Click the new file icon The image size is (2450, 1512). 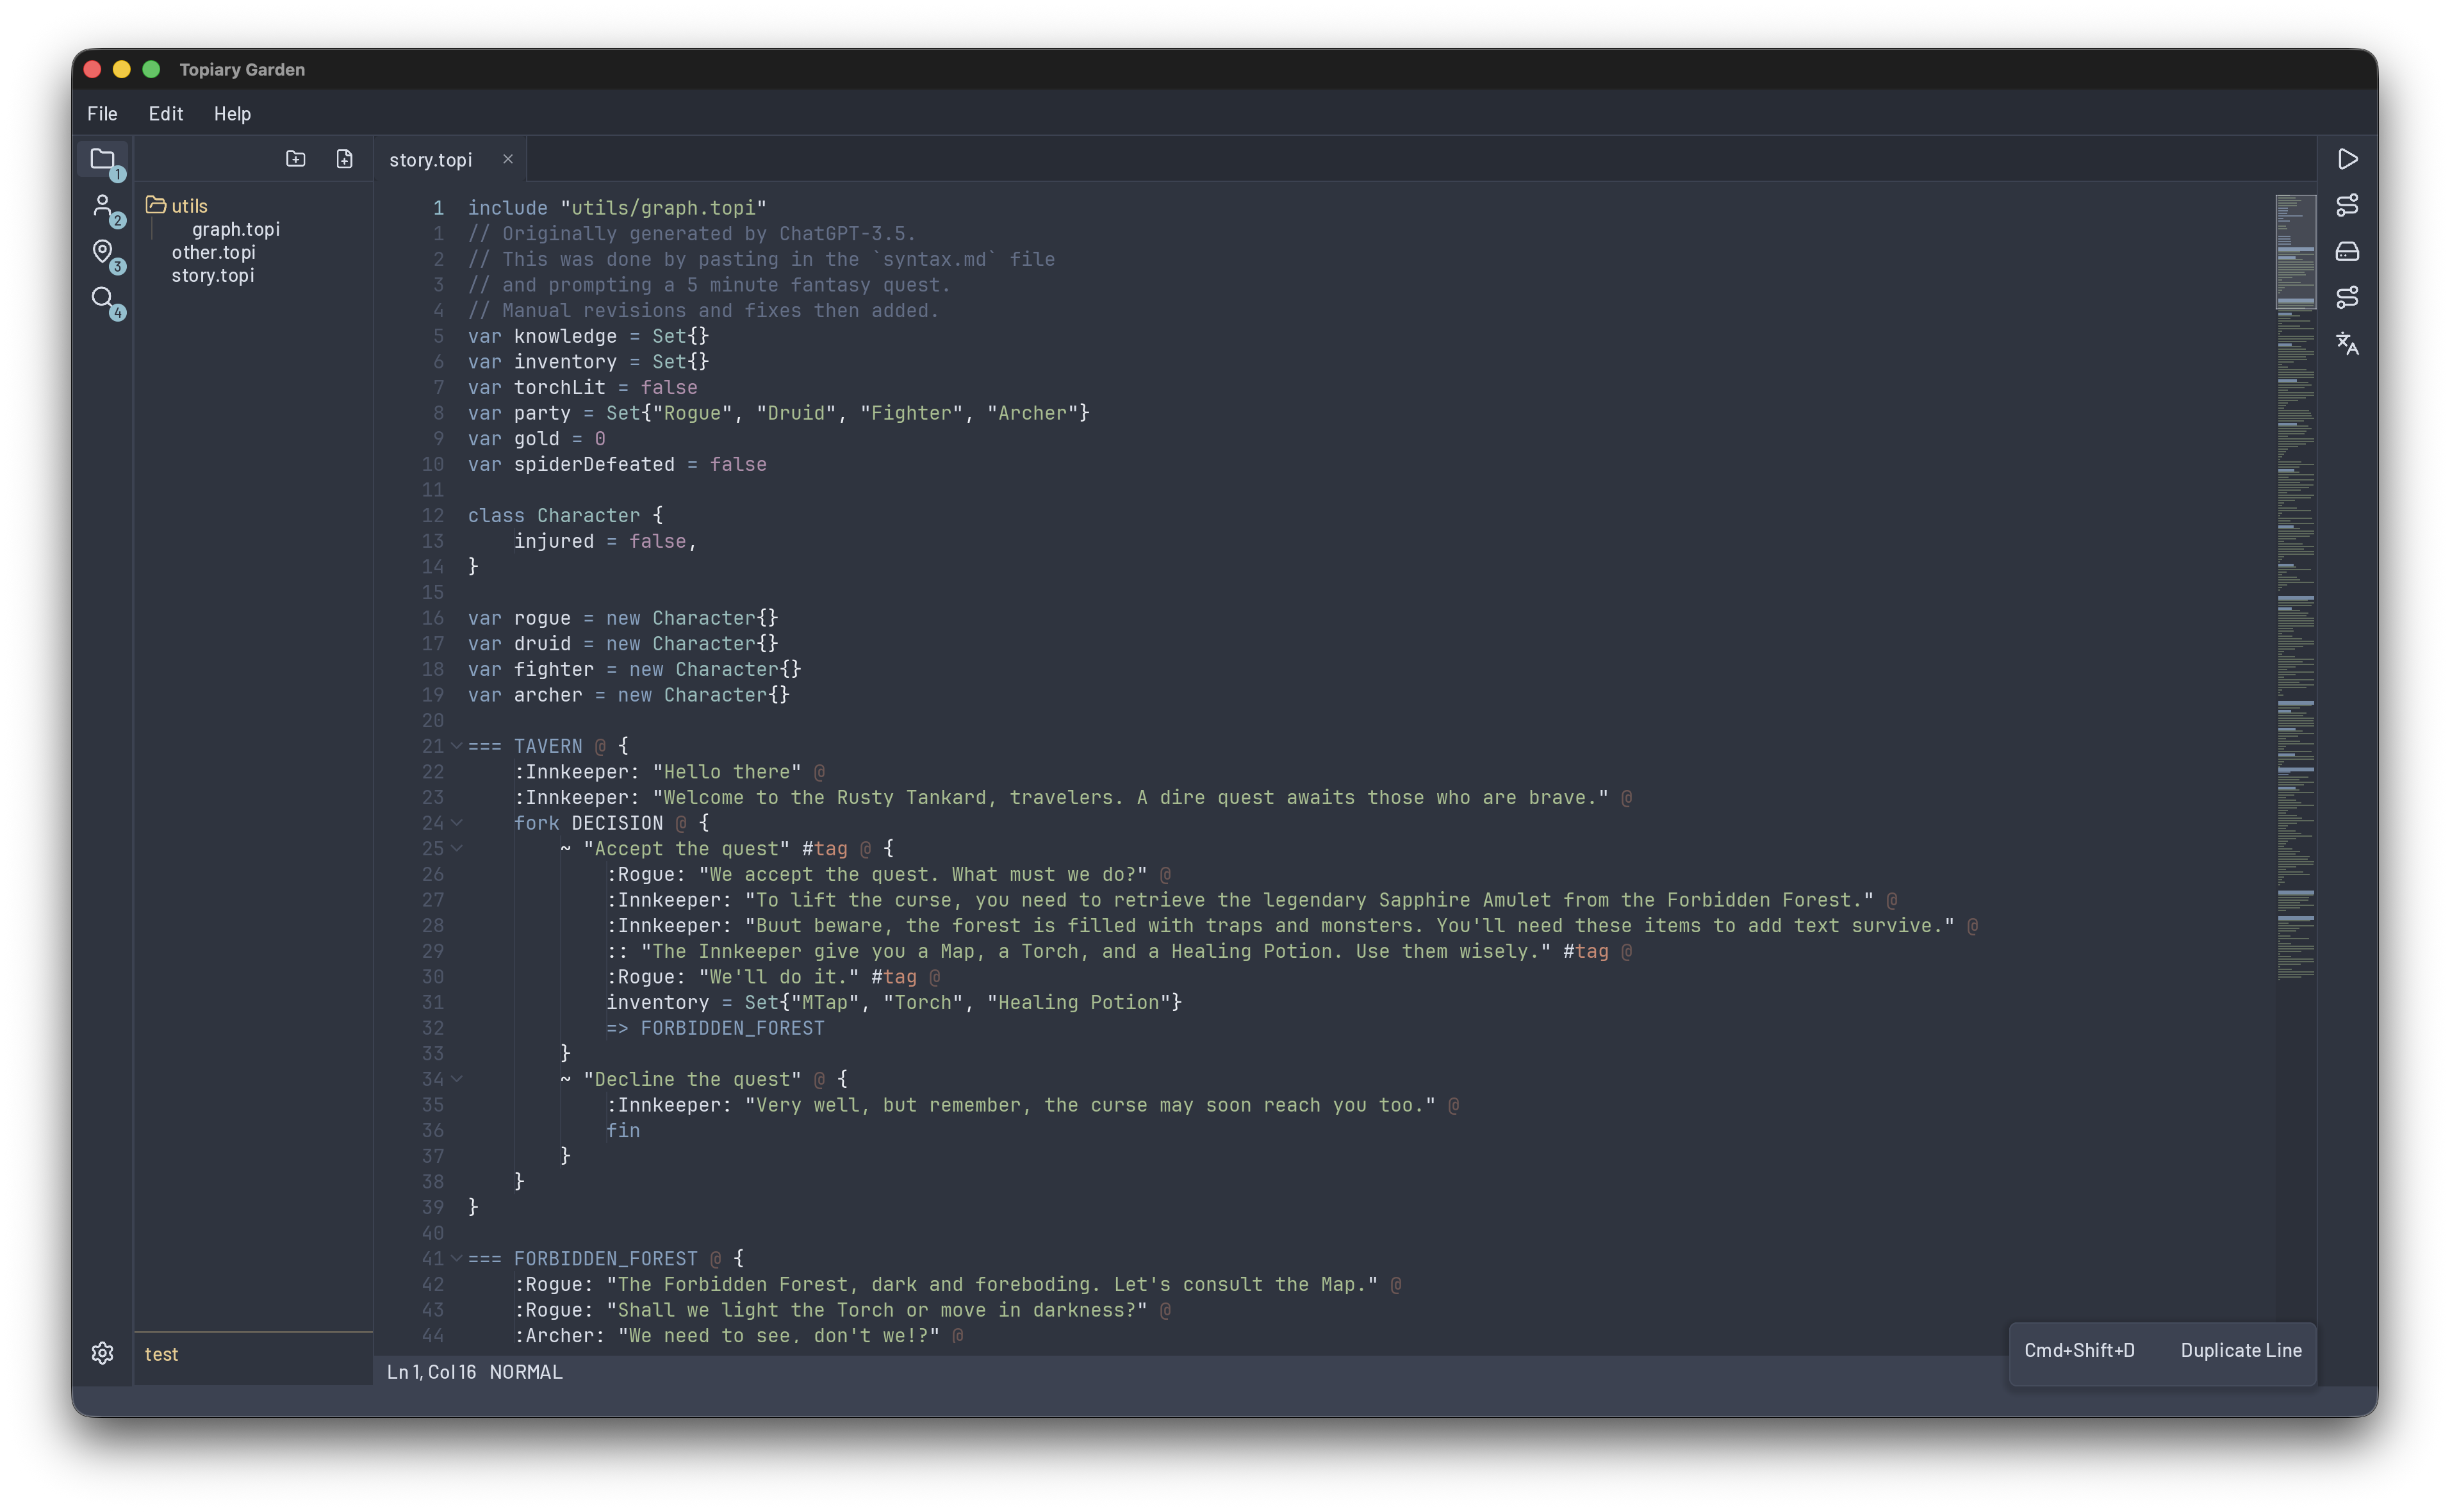pos(344,159)
